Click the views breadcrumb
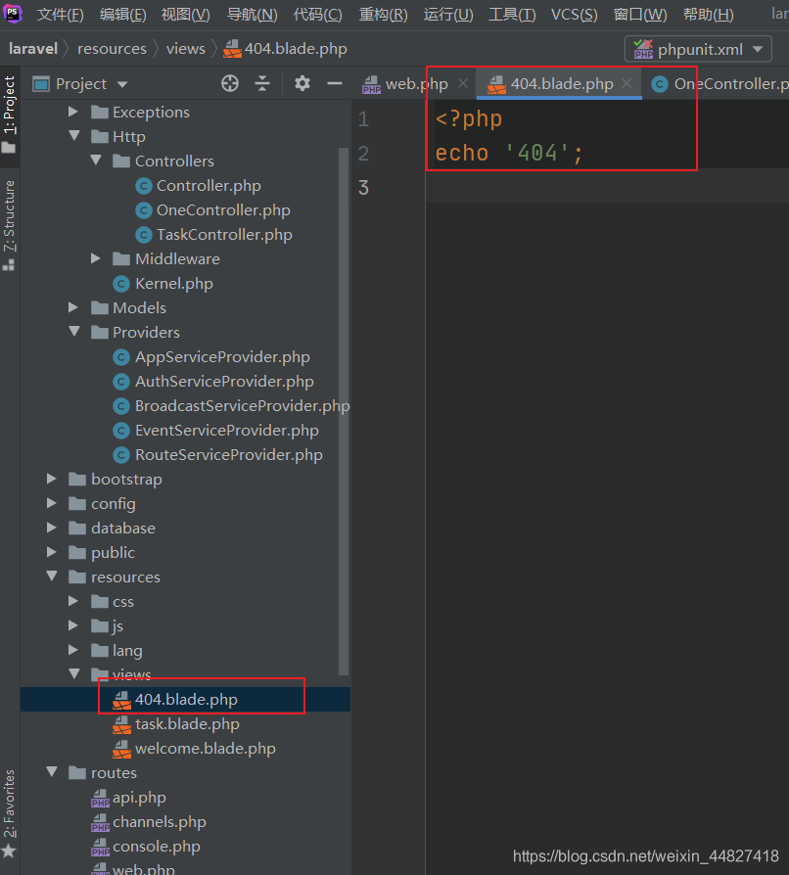 [x=186, y=49]
